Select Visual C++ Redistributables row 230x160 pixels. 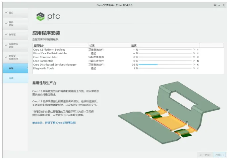(128, 53)
